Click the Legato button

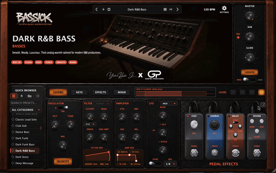coord(249,72)
